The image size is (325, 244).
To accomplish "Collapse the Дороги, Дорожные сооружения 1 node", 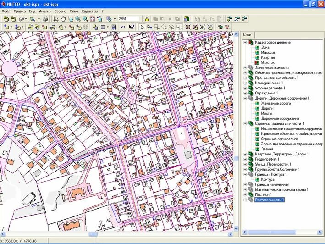I will pos(245,98).
